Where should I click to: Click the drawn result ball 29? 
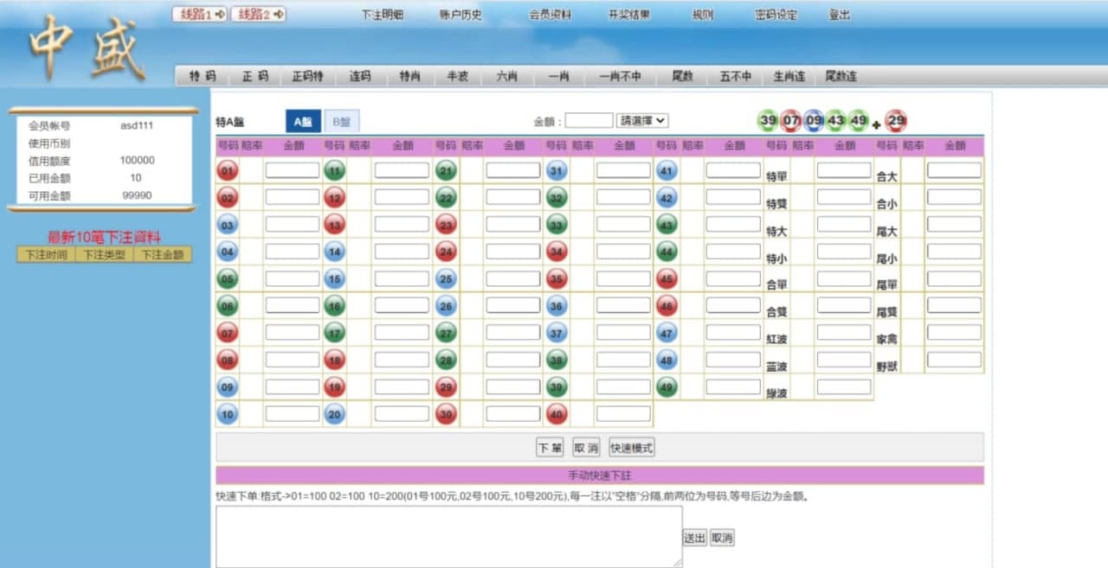click(897, 121)
